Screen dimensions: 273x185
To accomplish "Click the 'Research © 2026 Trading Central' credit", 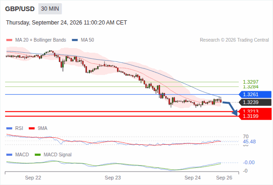I will 234,40.
